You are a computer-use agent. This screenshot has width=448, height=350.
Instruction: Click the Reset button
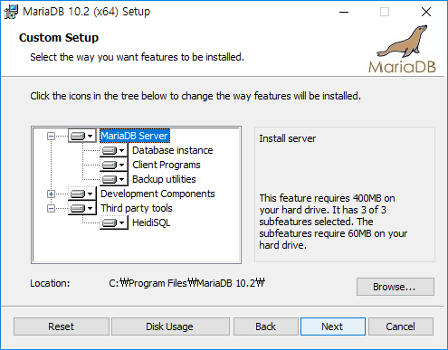(x=62, y=326)
